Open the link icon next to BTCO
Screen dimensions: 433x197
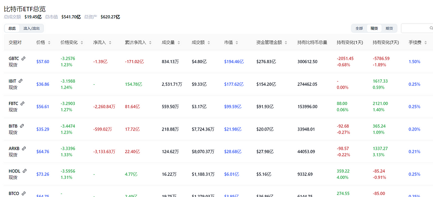tap(23, 194)
